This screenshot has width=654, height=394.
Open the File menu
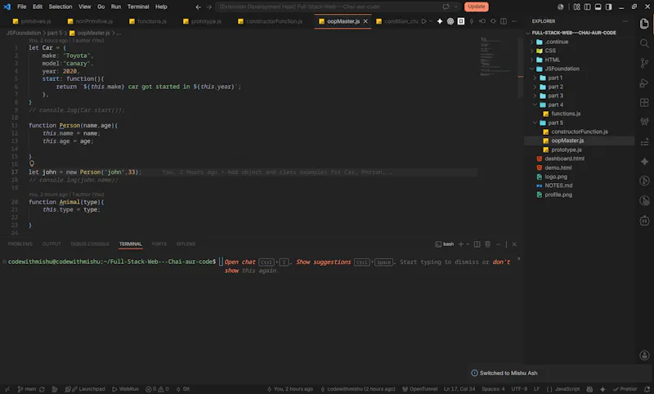point(22,7)
